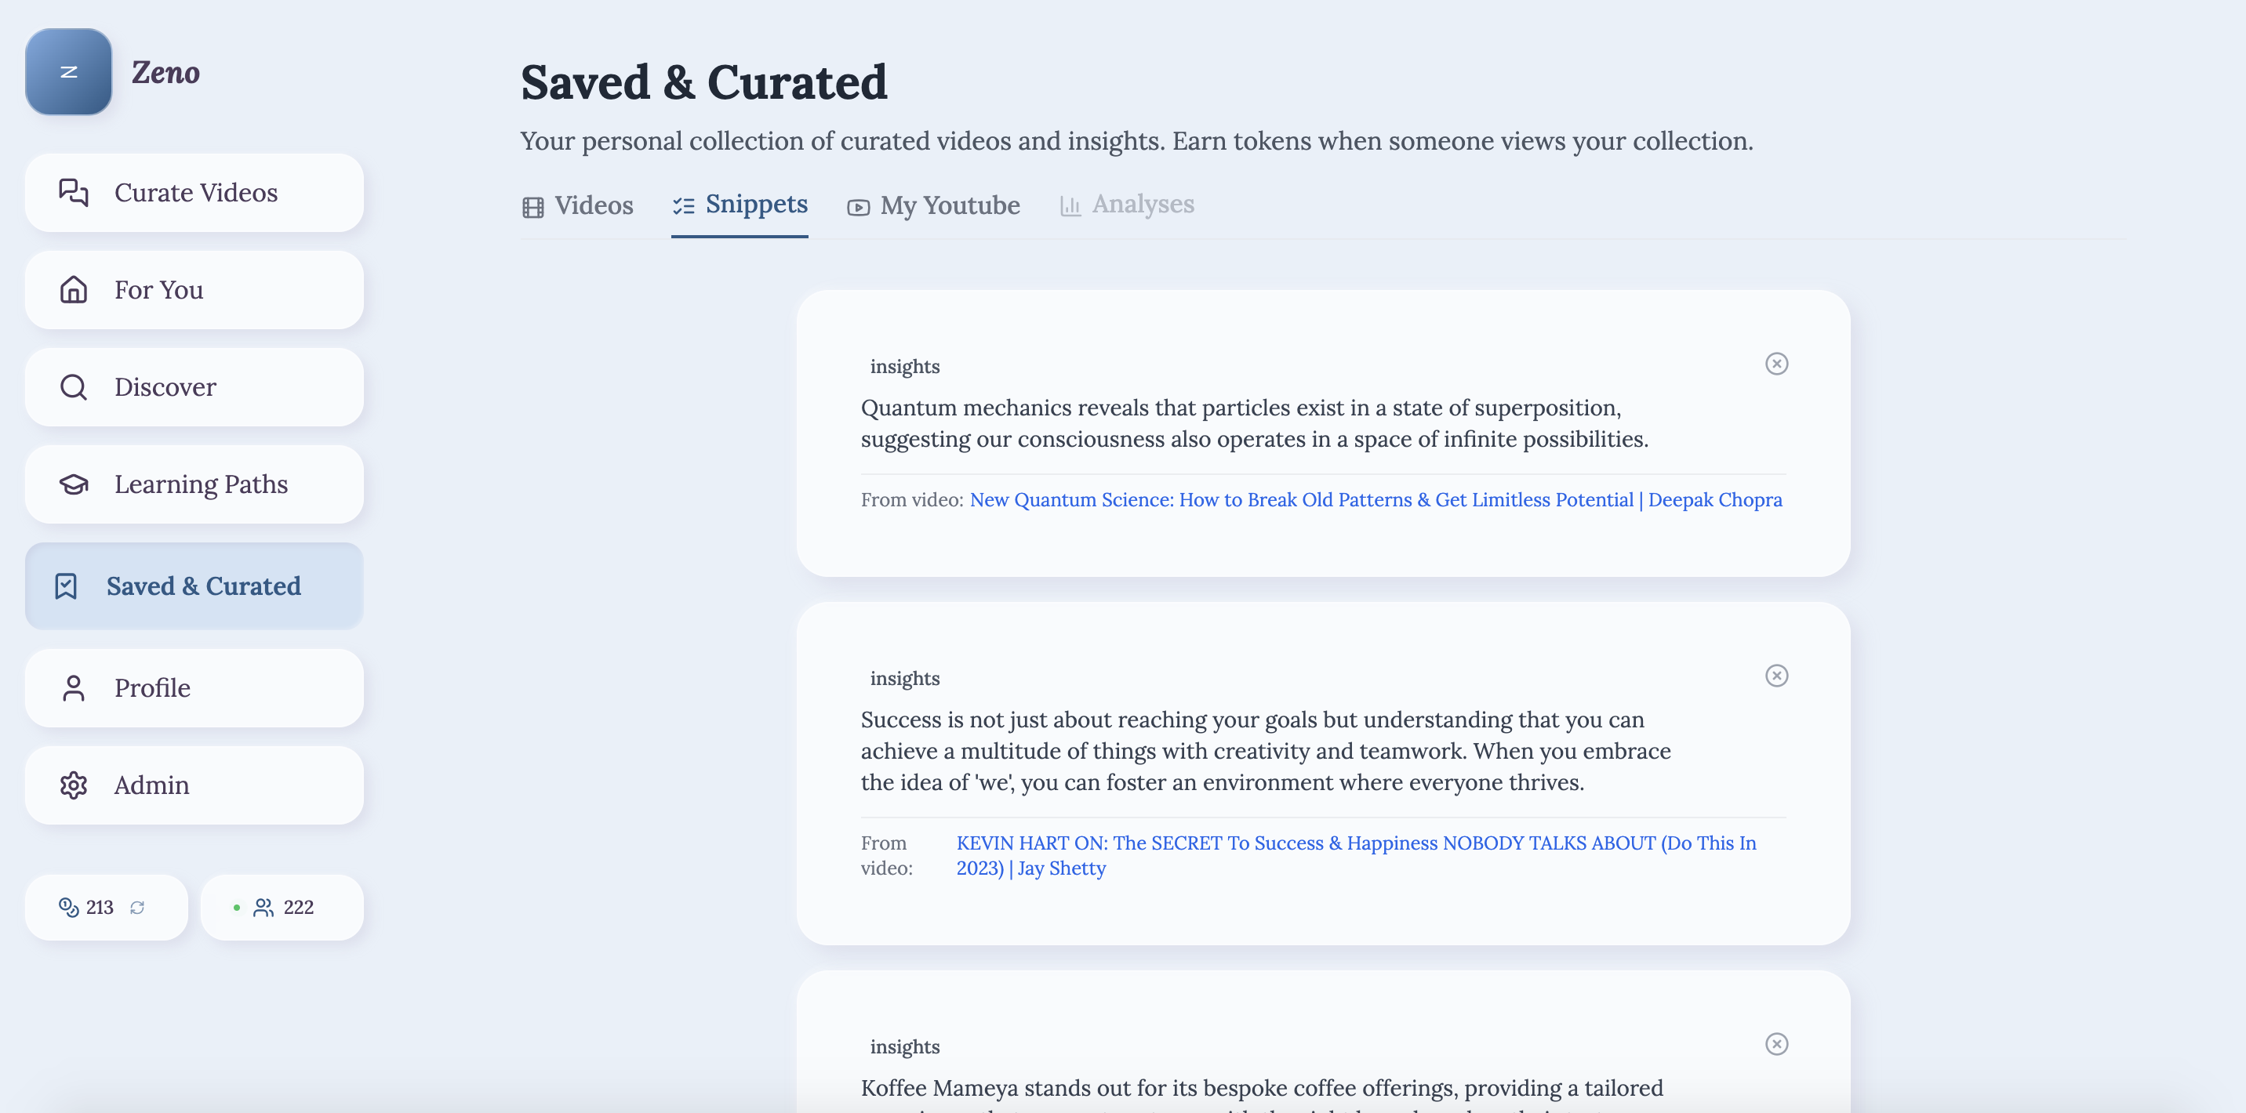Open Deepak Chopra quantum science video link
The width and height of the screenshot is (2246, 1113).
(1375, 499)
